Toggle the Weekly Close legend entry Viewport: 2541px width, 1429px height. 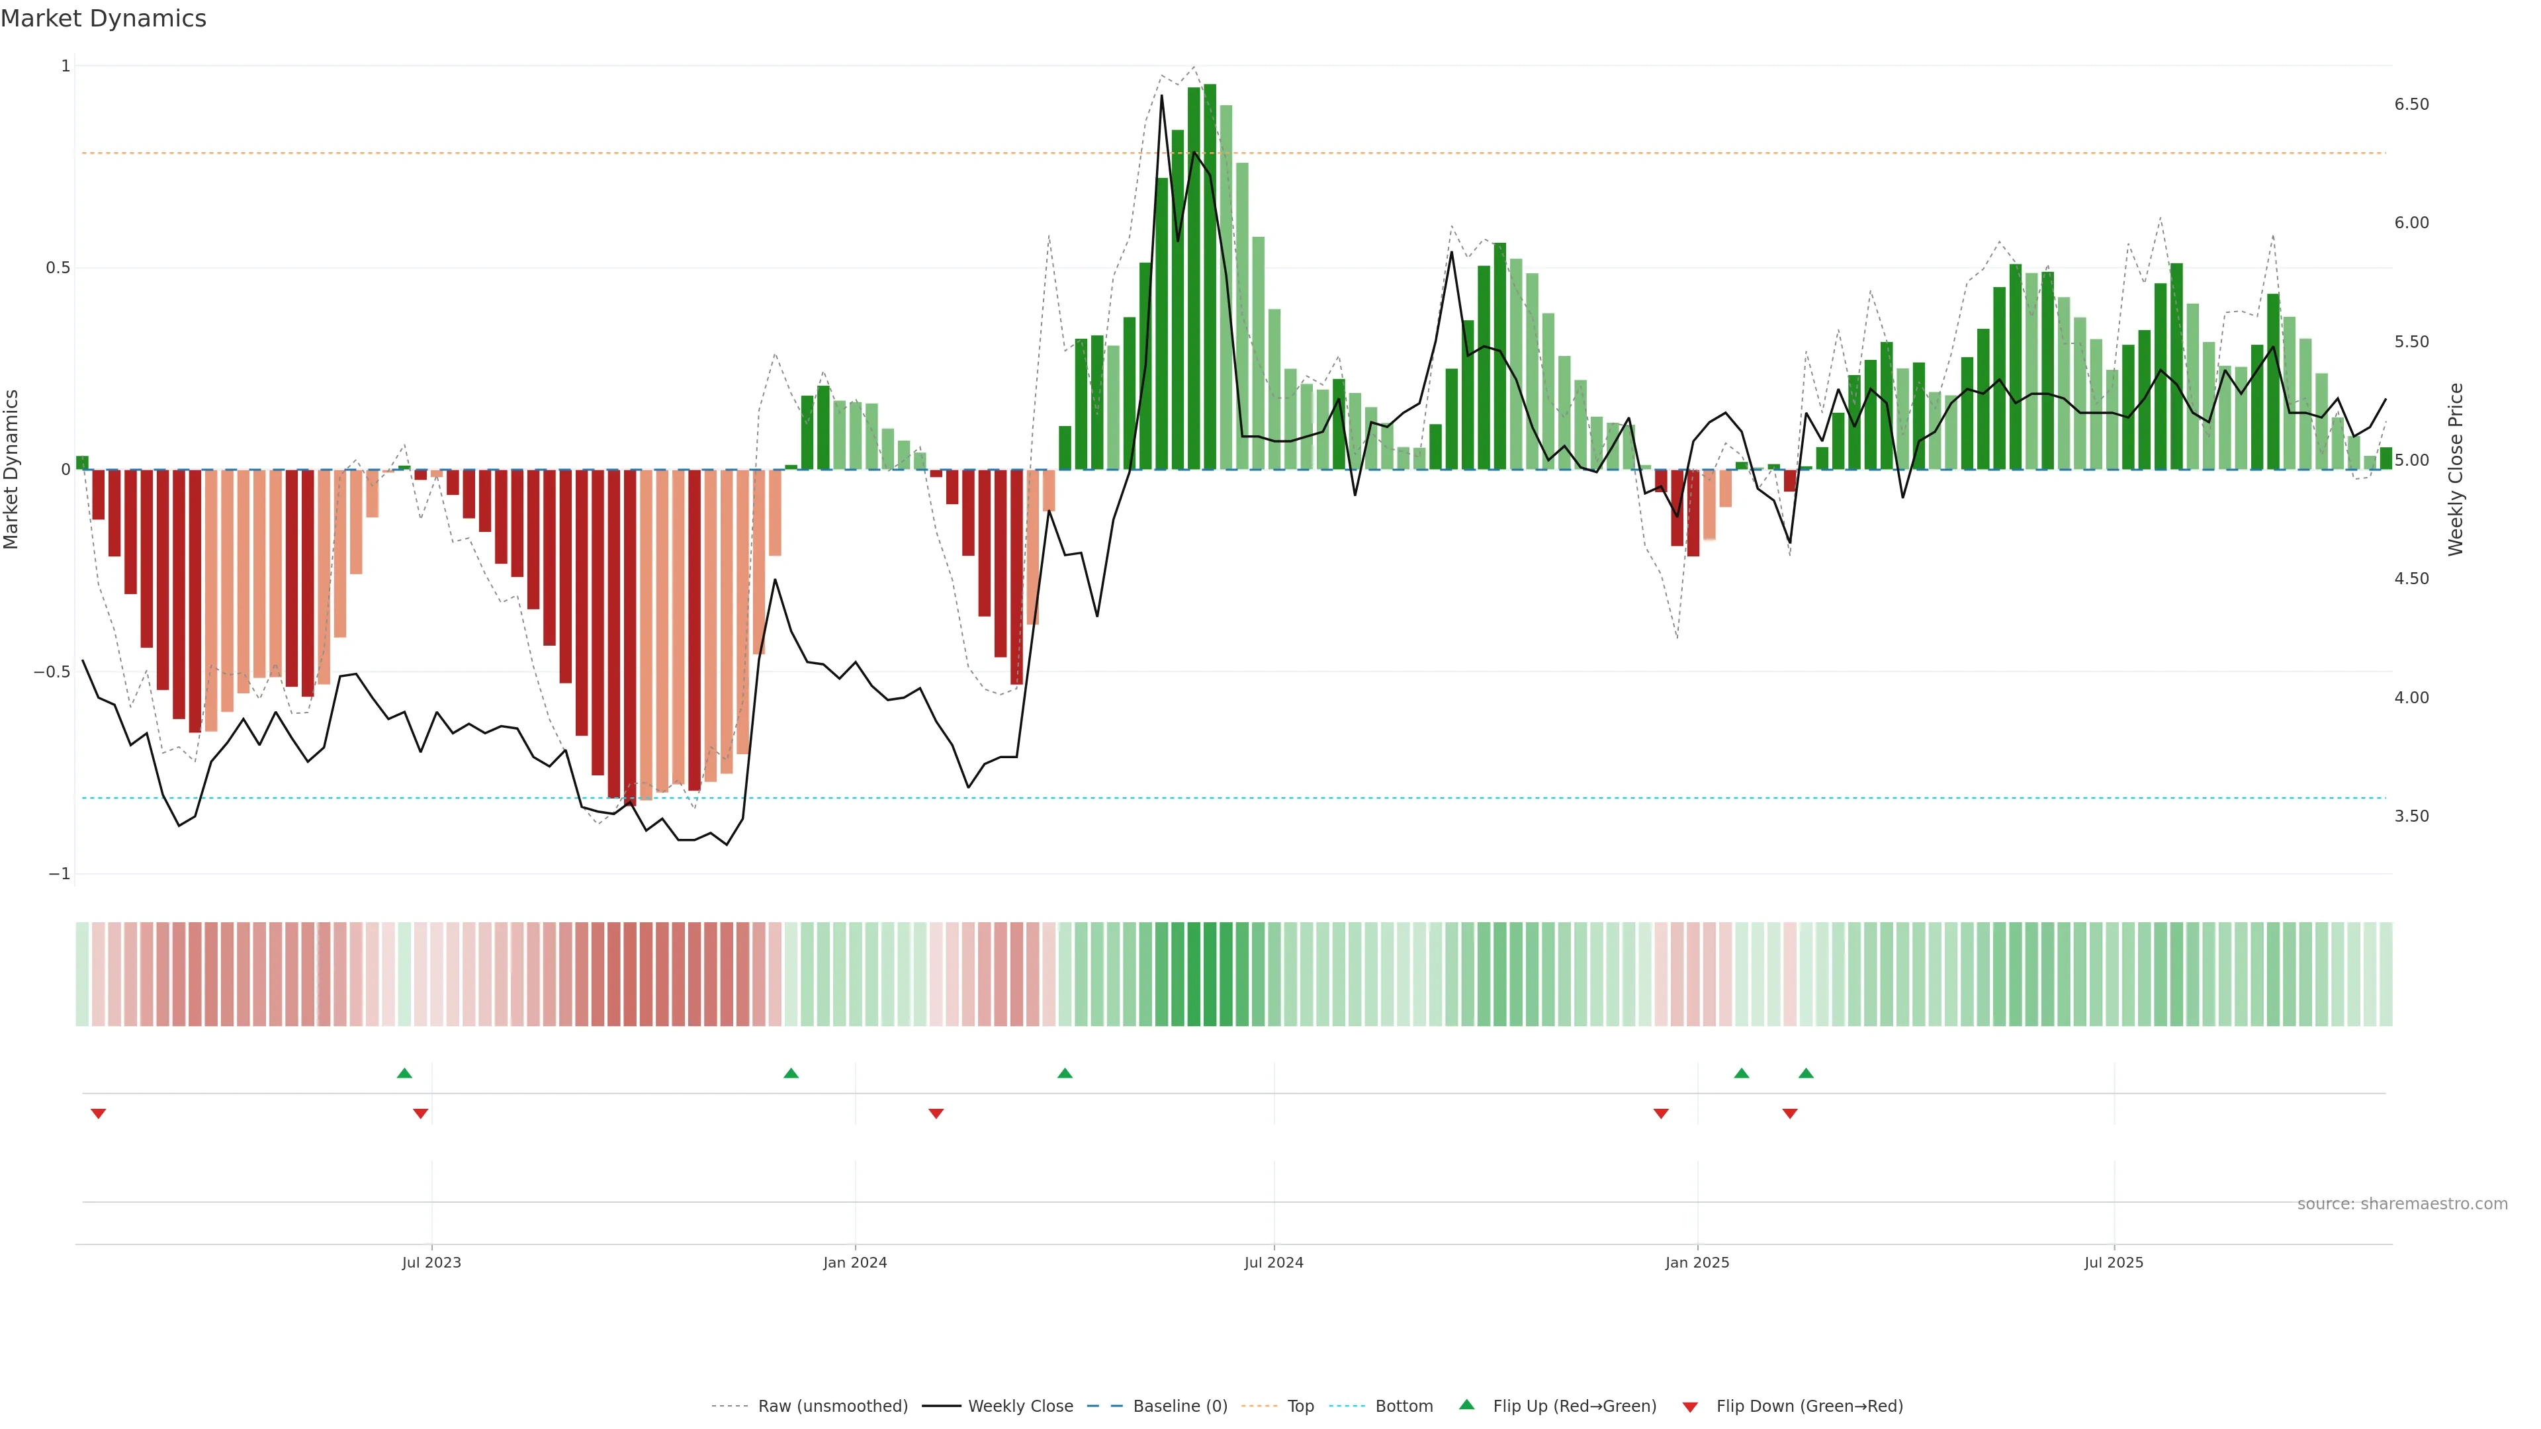click(x=1020, y=1407)
